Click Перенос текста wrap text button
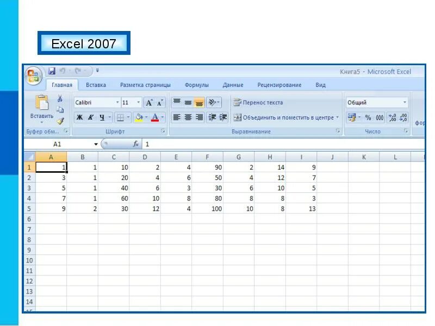The height and width of the screenshot is (326, 435). [258, 103]
